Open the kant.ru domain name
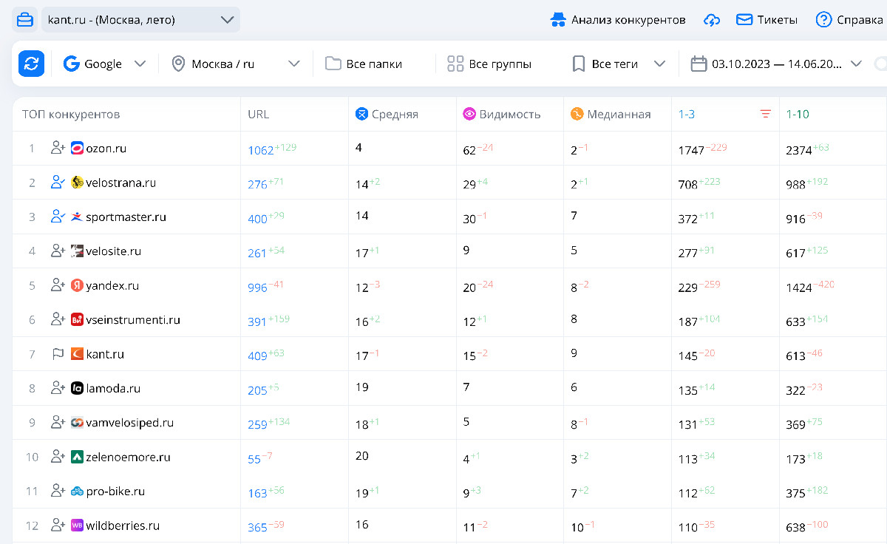The height and width of the screenshot is (544, 887). 105,354
